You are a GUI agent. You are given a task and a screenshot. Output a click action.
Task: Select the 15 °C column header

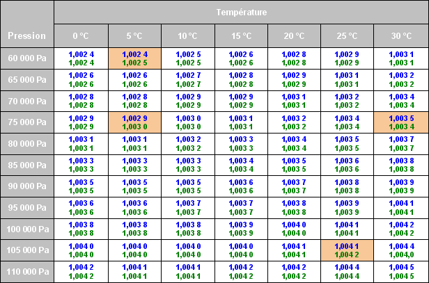point(240,35)
